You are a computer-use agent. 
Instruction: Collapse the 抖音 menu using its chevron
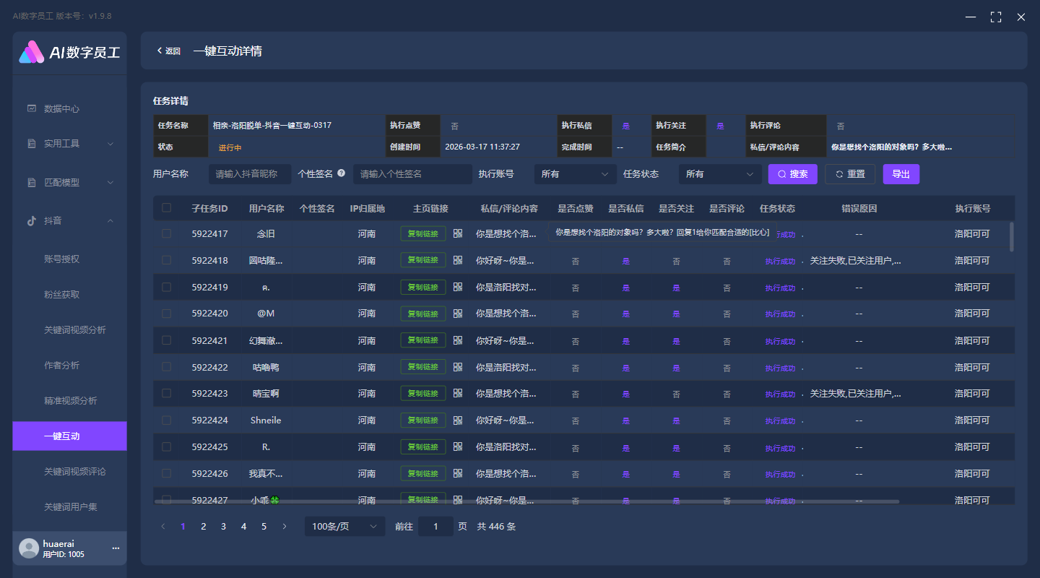(x=110, y=221)
